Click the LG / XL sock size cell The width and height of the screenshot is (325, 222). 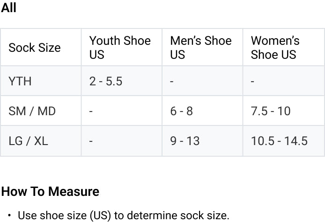(x=28, y=141)
